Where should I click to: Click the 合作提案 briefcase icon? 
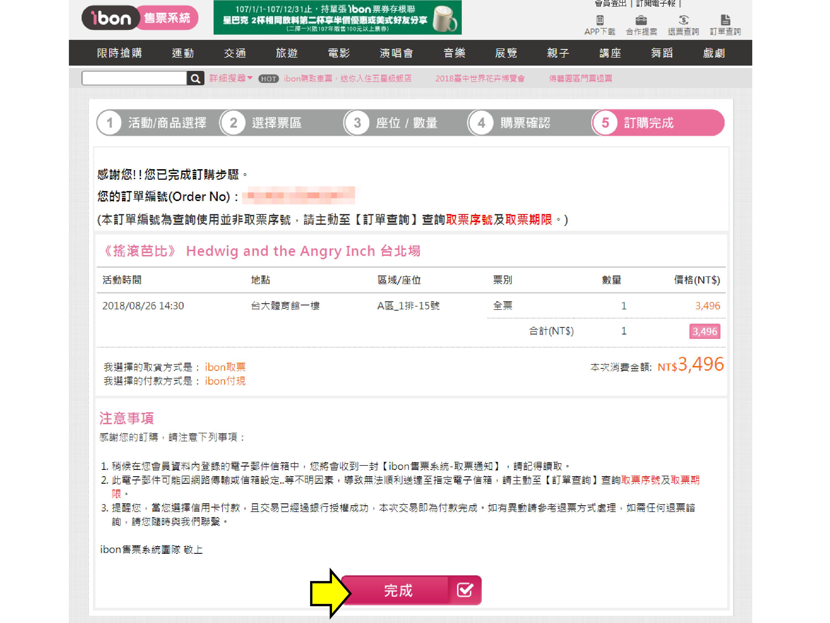641,20
